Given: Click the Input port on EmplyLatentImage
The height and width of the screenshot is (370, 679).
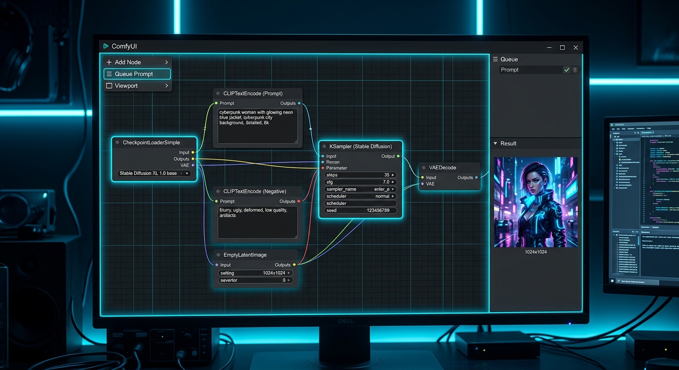Looking at the screenshot, I should (x=217, y=265).
